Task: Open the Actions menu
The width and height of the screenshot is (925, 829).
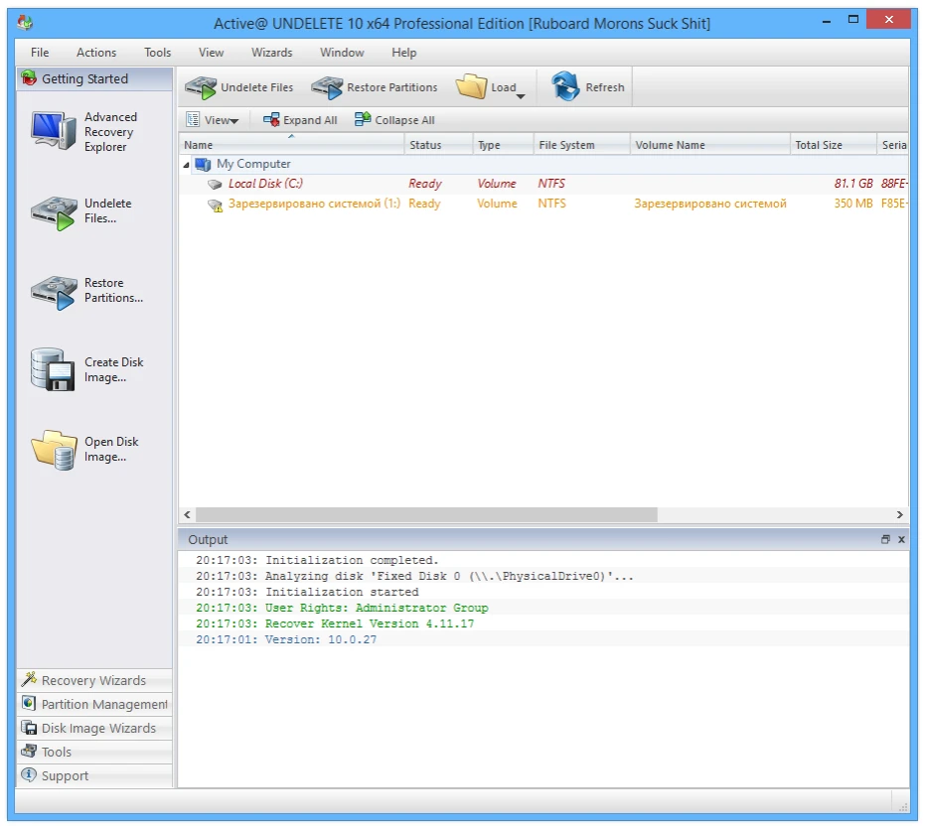Action: 96,53
